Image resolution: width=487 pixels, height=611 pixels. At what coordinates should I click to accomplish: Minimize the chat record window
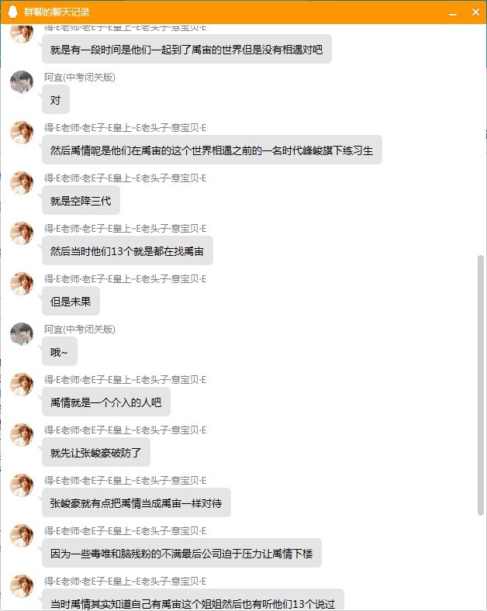(x=453, y=13)
